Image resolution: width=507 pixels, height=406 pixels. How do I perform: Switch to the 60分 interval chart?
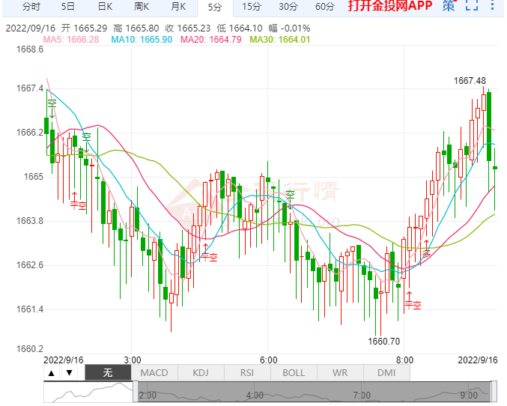pyautogui.click(x=324, y=7)
